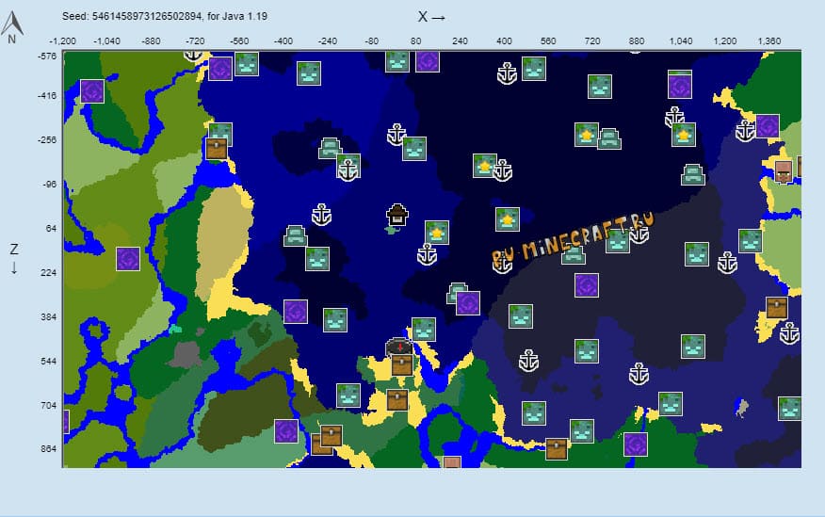The height and width of the screenshot is (517, 825).
Task: Select treasure chest on the east coast beach
Action: [777, 308]
